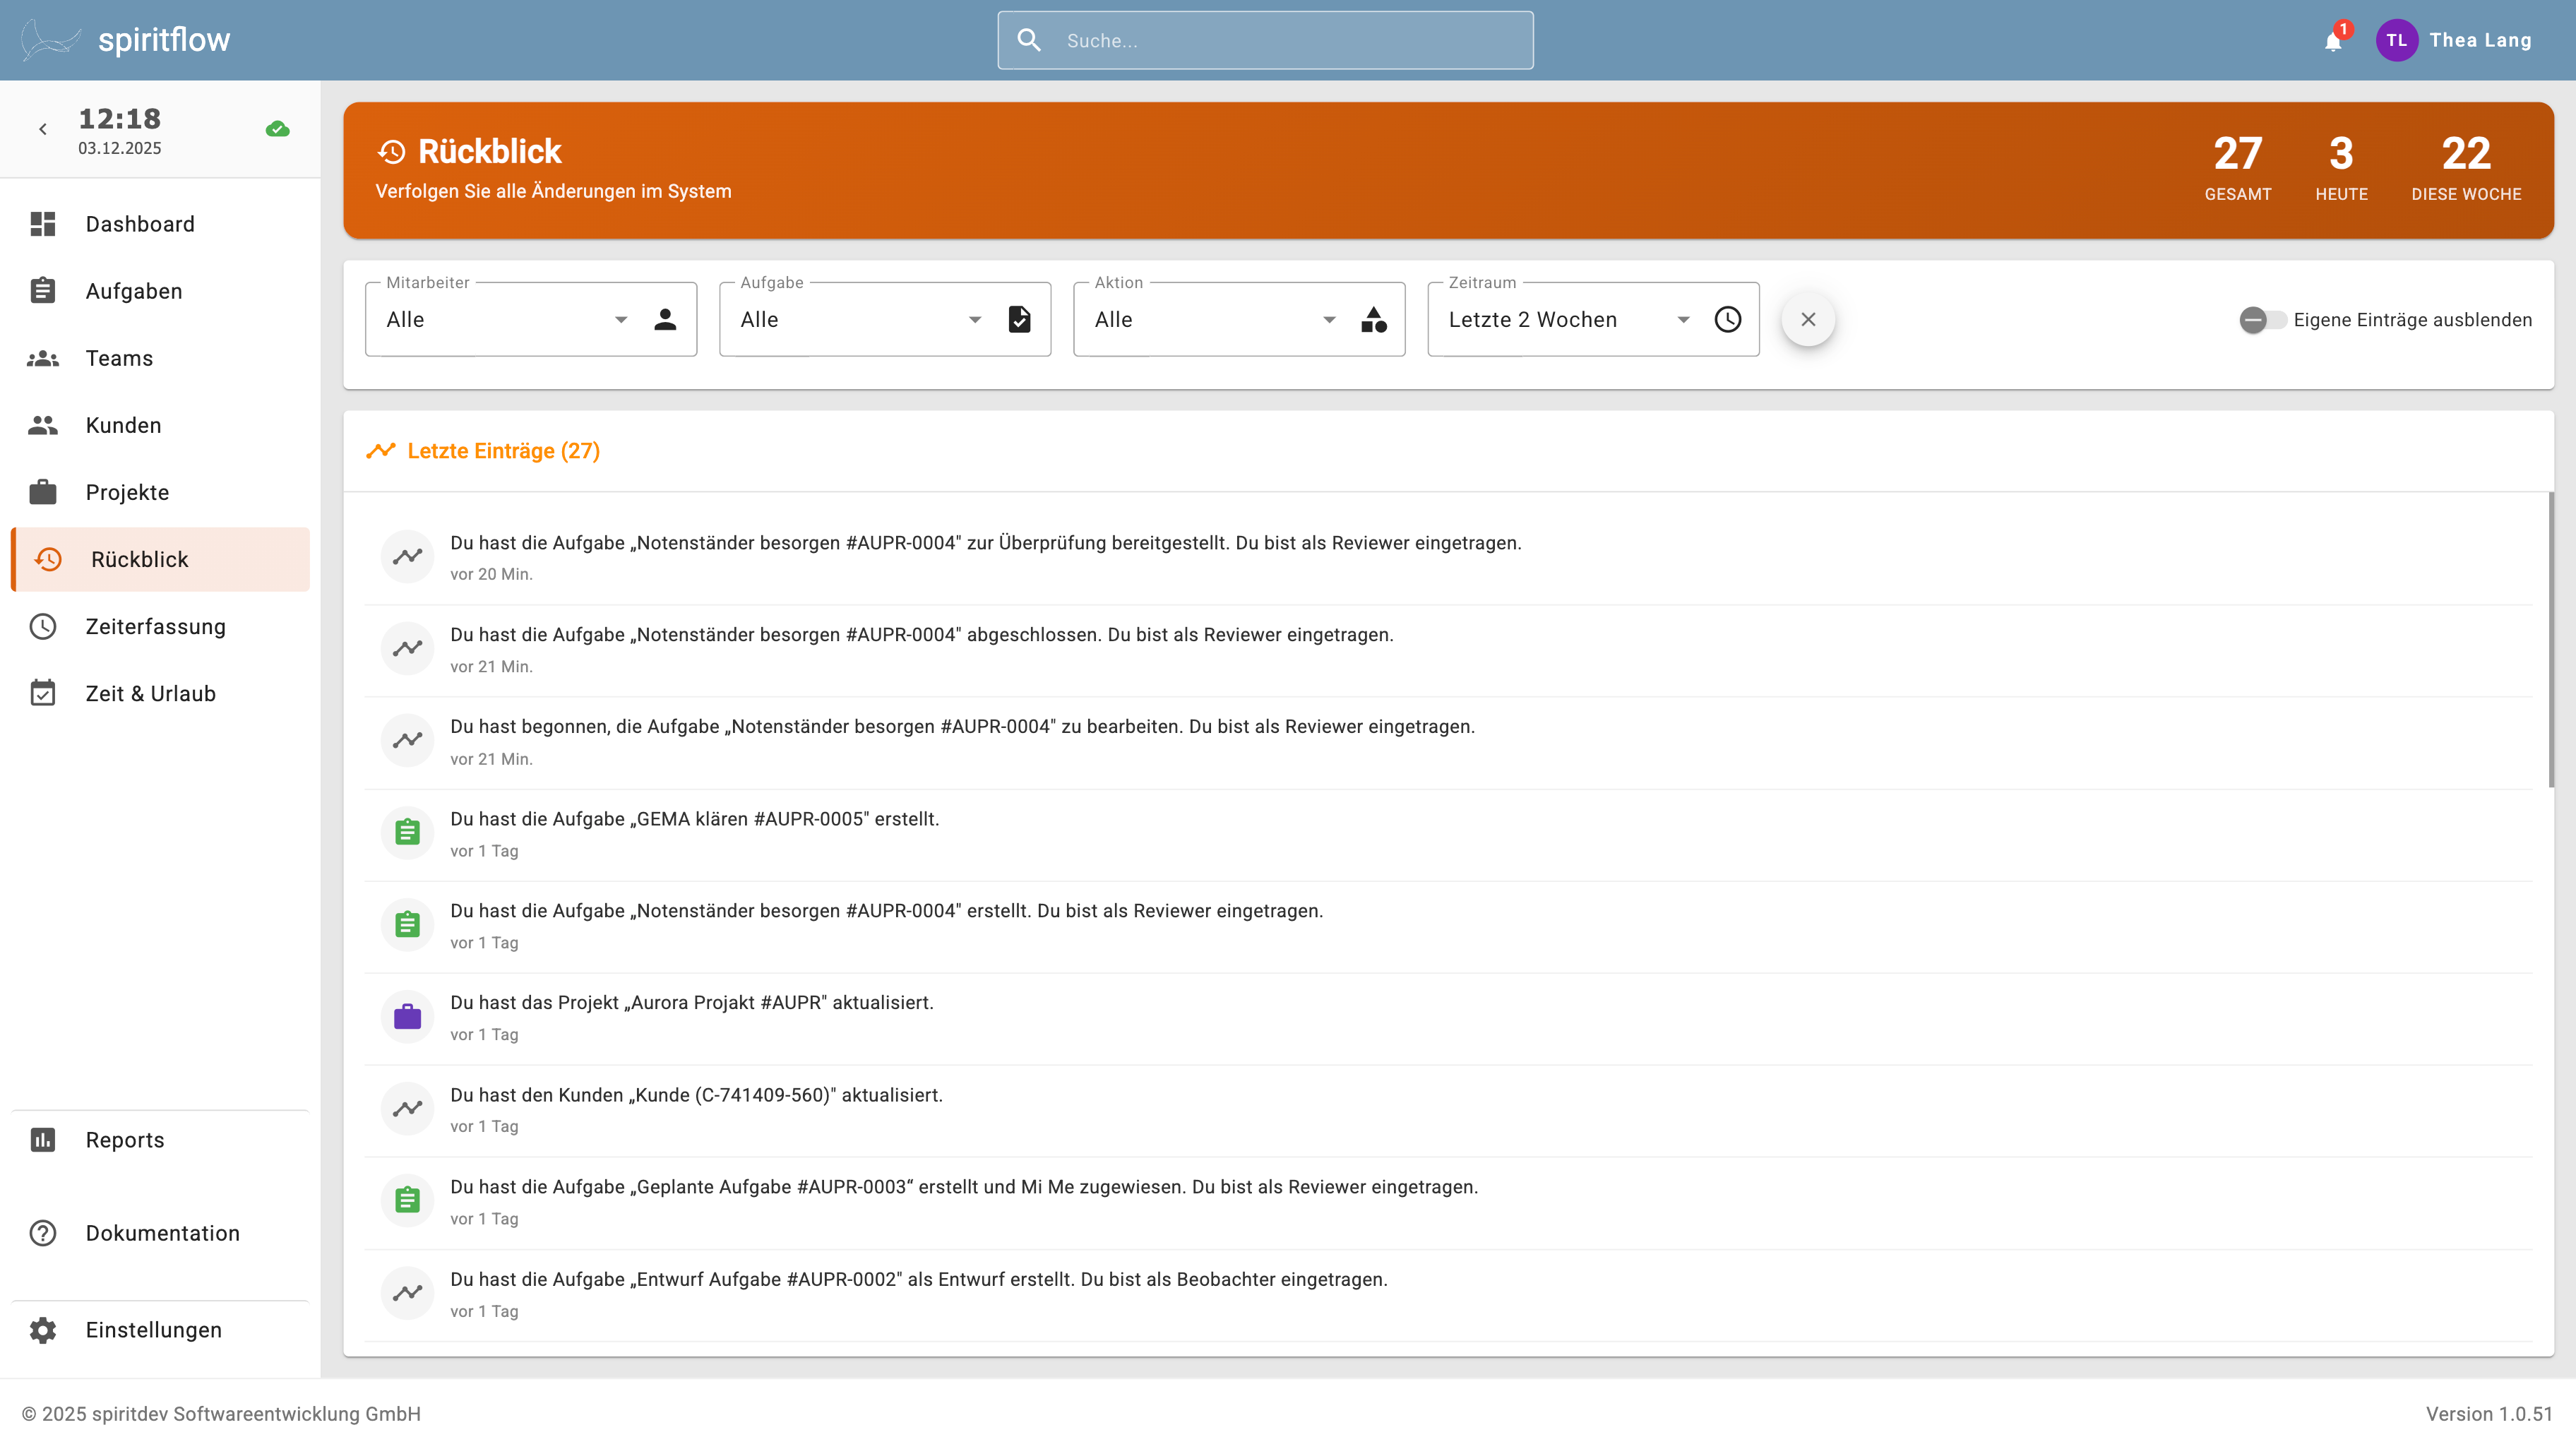
Task: Click the green task icon for GEMA klären entry
Action: 407,832
